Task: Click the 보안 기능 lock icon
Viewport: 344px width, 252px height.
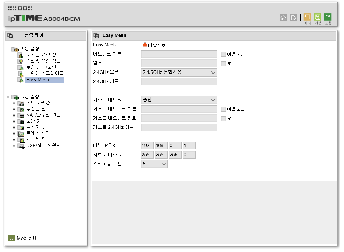Action: click(21, 121)
